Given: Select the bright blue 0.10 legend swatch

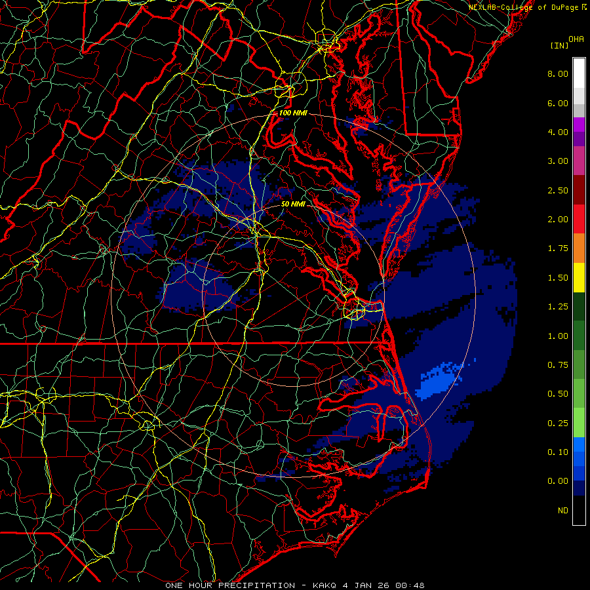Looking at the screenshot, I should click(x=579, y=444).
